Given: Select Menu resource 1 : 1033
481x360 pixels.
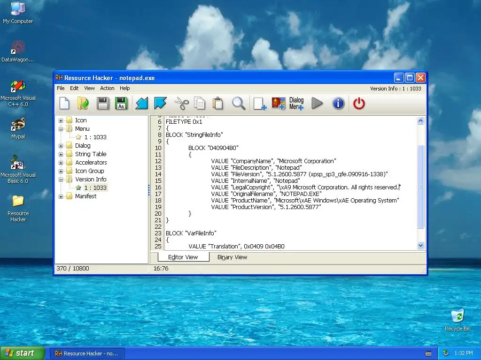Looking at the screenshot, I should 95,137.
